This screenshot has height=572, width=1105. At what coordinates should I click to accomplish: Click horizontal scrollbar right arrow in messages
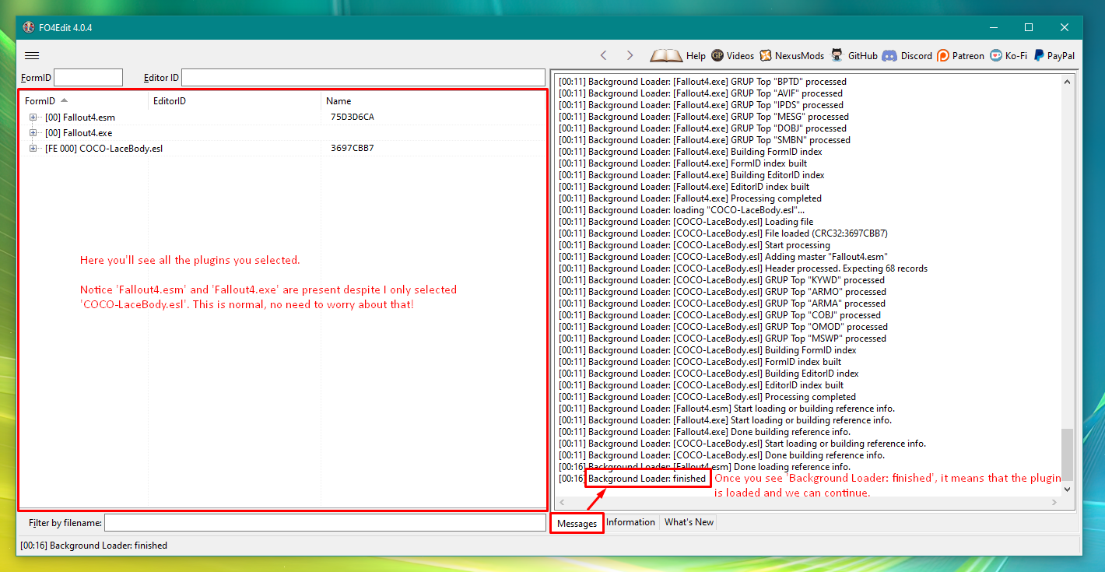[x=1054, y=503]
